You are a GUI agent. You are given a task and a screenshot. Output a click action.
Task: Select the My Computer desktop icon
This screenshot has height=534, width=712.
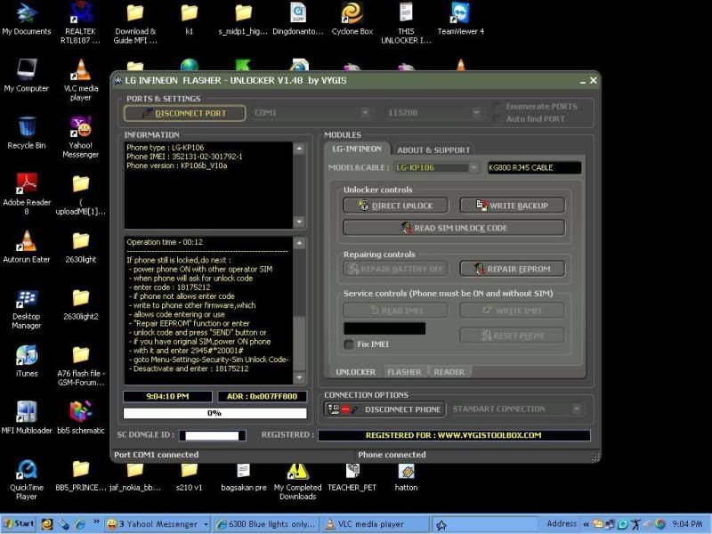(27, 76)
